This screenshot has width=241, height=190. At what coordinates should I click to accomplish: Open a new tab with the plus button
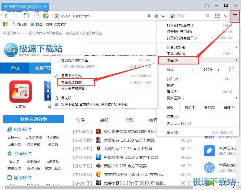53,7
